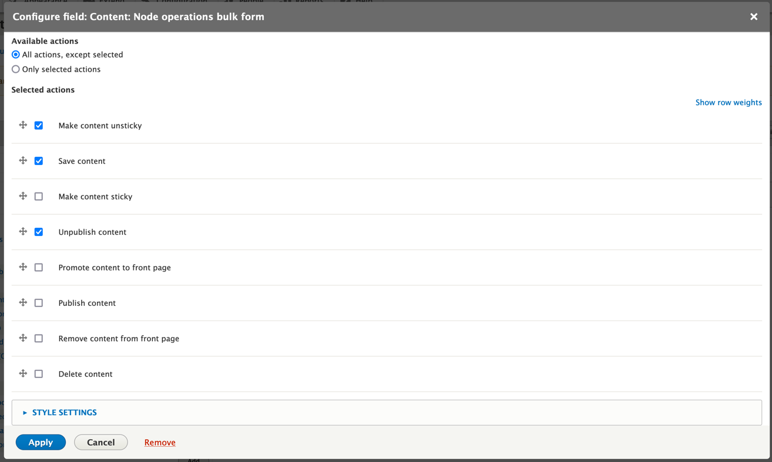Close the Configure field dialog
772x462 pixels.
click(x=754, y=16)
